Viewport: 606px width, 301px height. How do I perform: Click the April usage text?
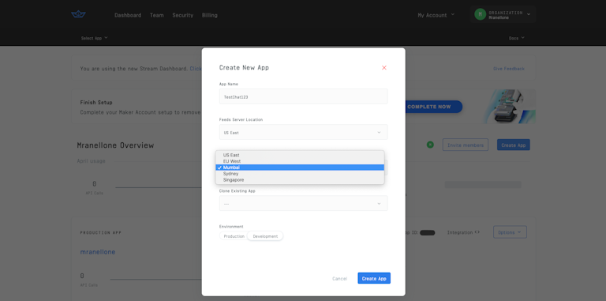pyautogui.click(x=91, y=161)
